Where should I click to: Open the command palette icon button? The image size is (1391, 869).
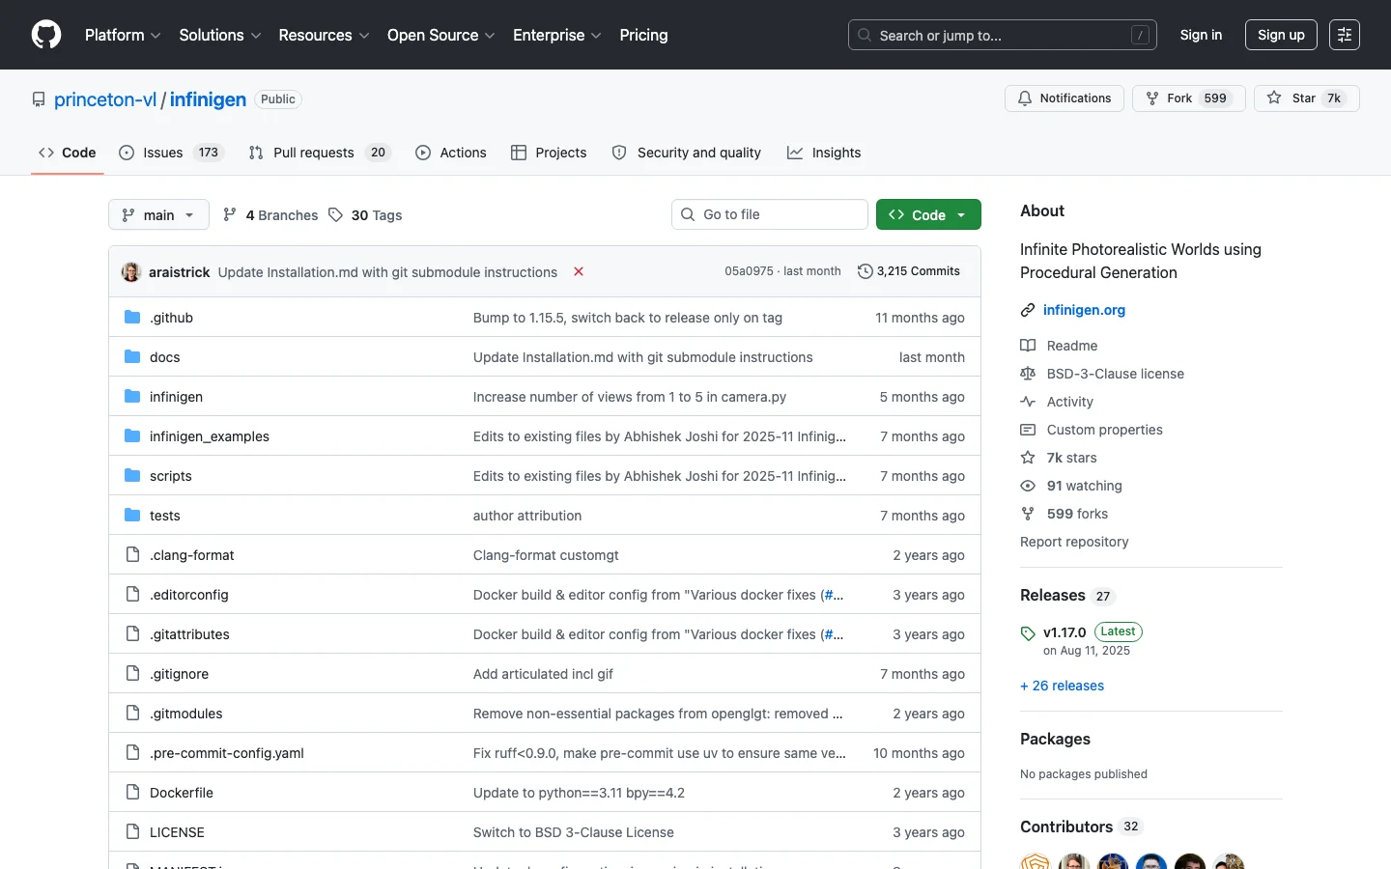(1345, 35)
